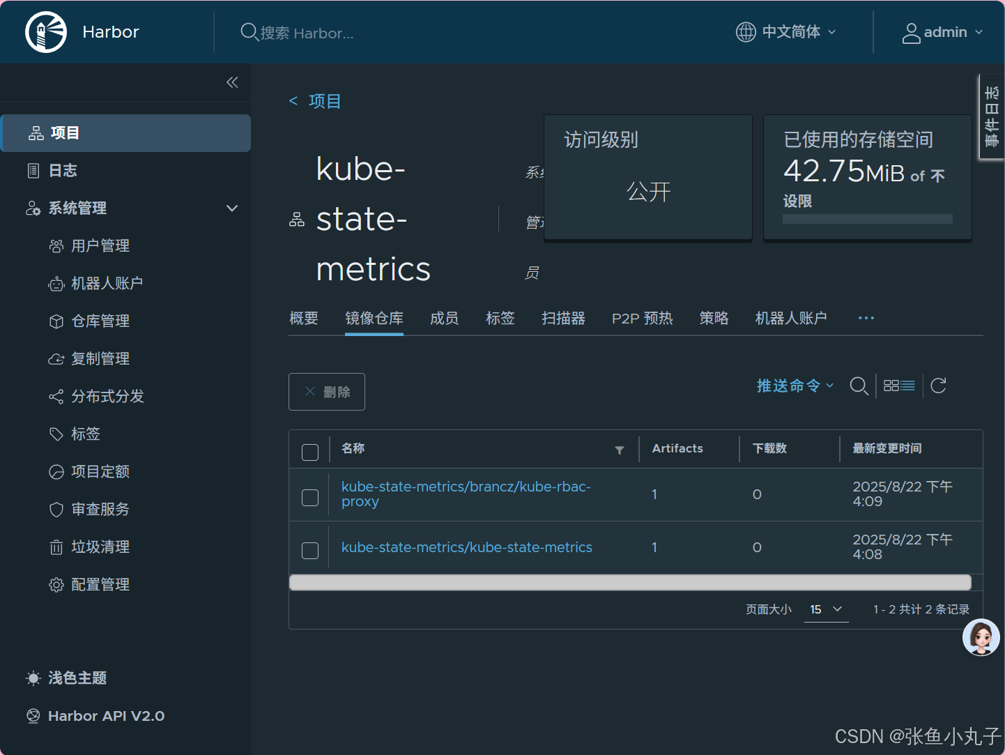Switch to the P2P 预热 tab
Viewport: 1005px width, 755px height.
point(643,319)
